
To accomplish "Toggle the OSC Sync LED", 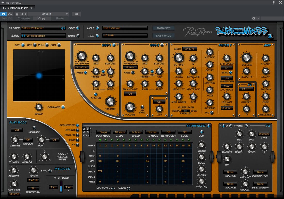I will [142, 107].
